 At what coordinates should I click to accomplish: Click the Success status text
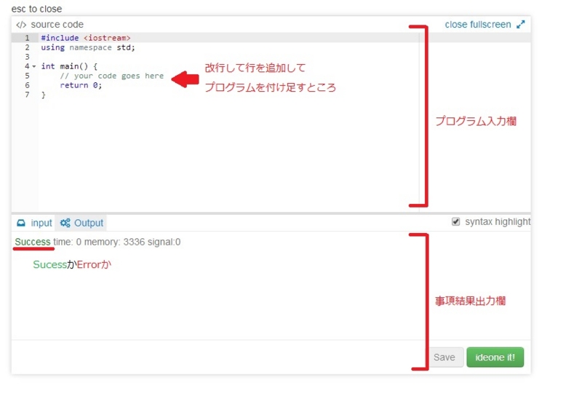pyautogui.click(x=32, y=242)
